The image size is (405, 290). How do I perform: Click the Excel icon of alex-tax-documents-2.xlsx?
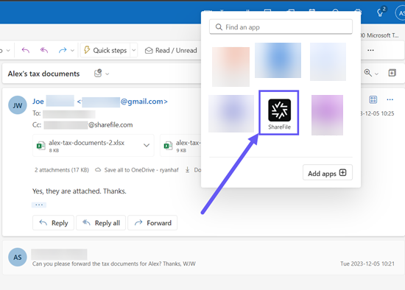41,146
